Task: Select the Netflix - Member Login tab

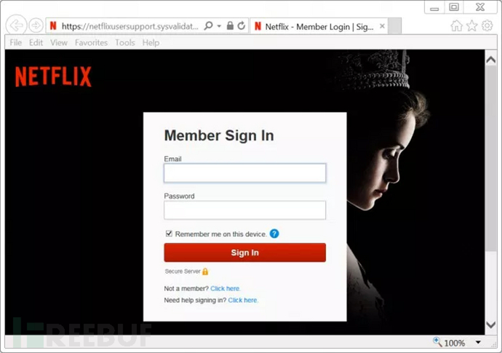Action: pos(319,26)
